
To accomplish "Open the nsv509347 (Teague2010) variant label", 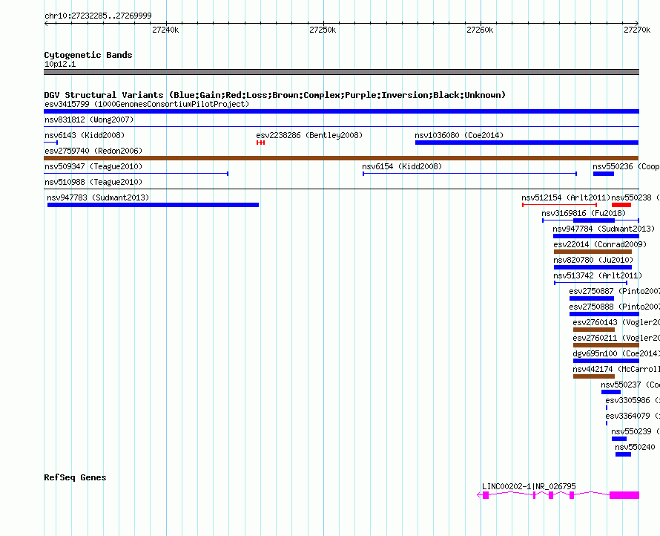I will (93, 166).
